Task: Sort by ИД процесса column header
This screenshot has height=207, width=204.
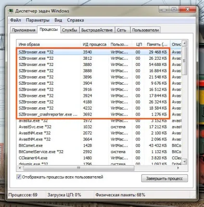Action: pyautogui.click(x=95, y=44)
